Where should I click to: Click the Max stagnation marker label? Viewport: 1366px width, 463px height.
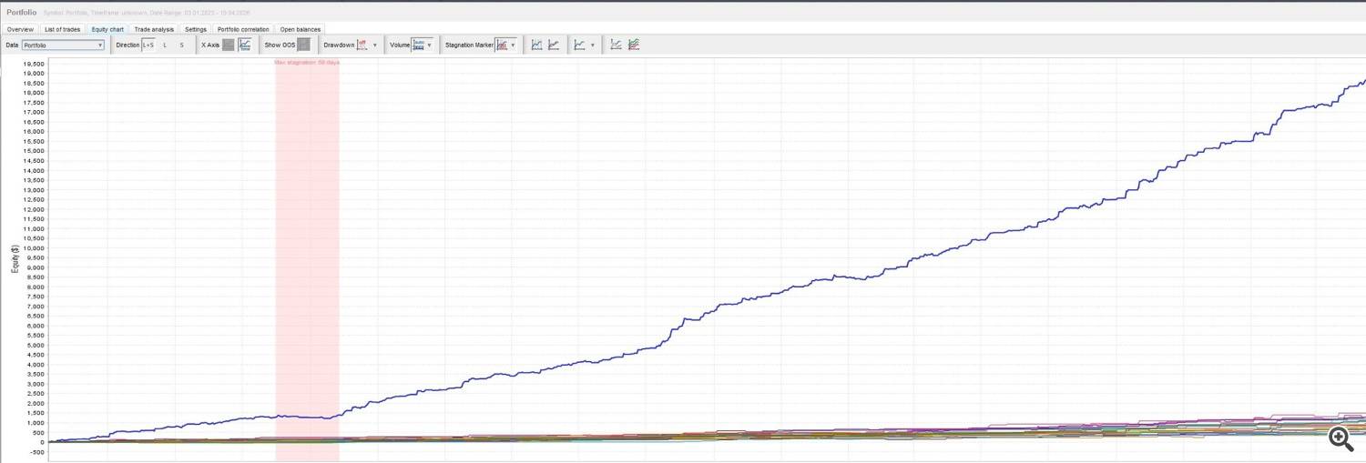pos(307,63)
